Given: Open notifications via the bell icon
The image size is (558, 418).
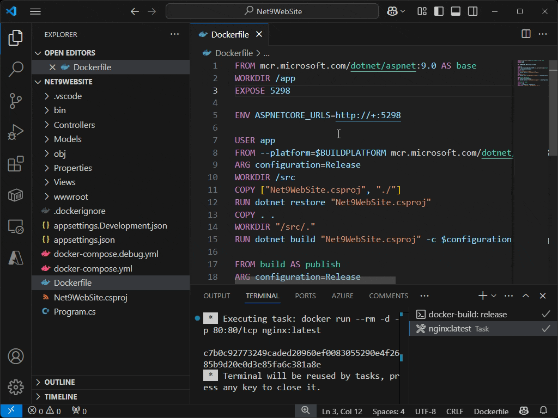Looking at the screenshot, I should (x=543, y=411).
